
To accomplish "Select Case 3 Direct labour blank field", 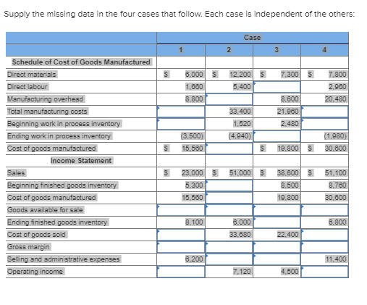I will [x=277, y=87].
